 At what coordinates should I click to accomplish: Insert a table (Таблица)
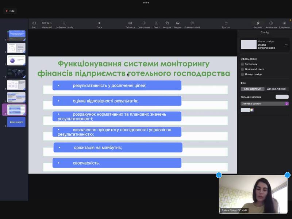coord(130,25)
